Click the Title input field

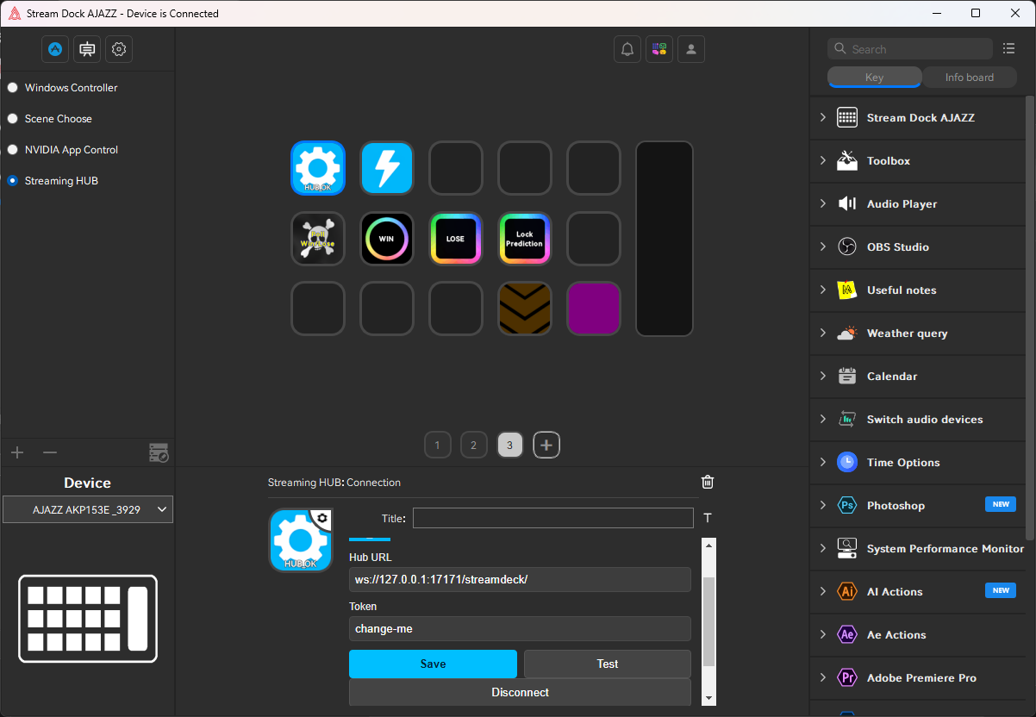tap(553, 518)
